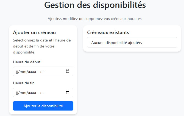The width and height of the screenshot is (184, 116).
Task: Select hour segment in Heure de fin field
Action: pos(39,93)
